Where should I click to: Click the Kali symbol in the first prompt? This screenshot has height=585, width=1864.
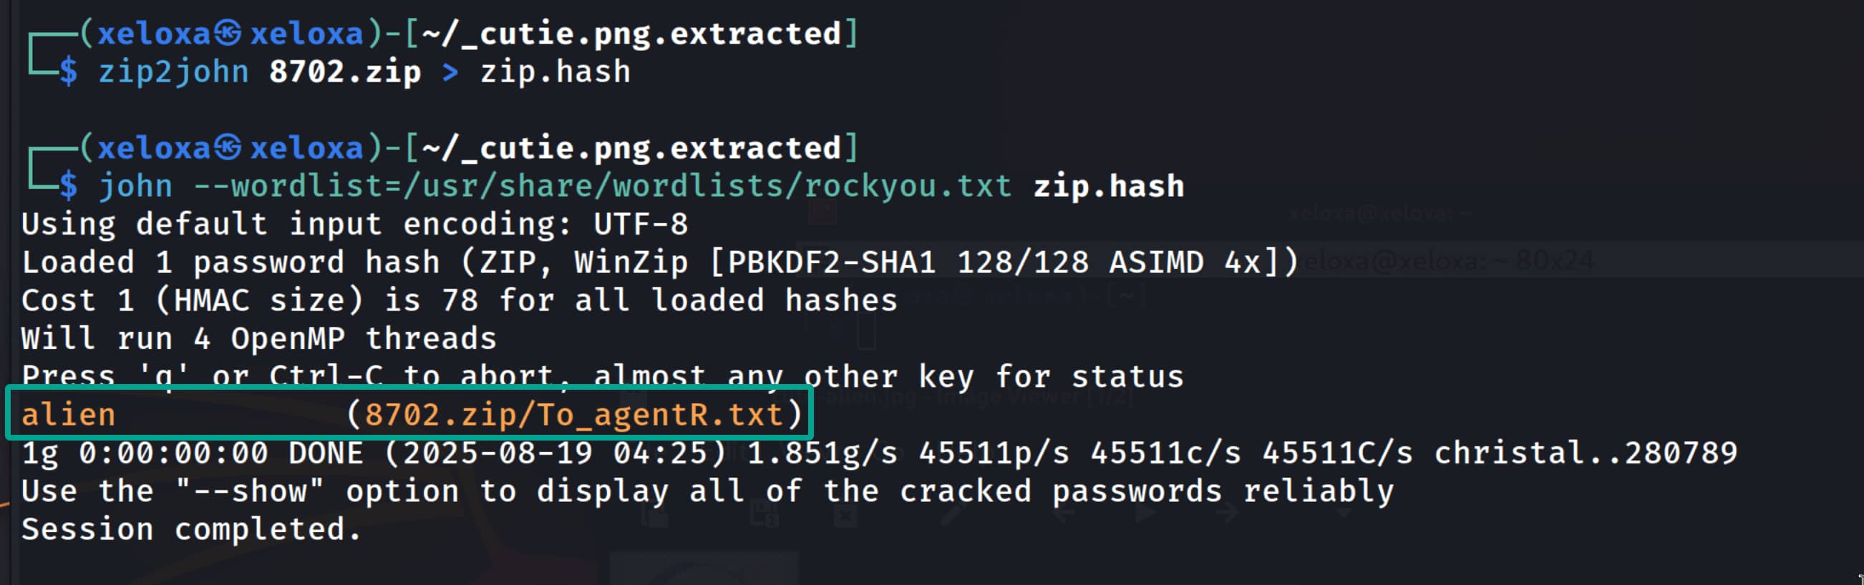228,34
